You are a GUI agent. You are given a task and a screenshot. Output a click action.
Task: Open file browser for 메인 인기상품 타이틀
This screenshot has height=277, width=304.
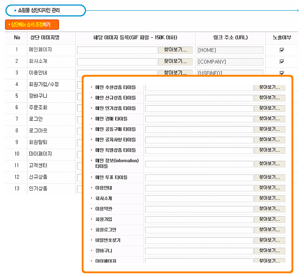tap(269, 108)
